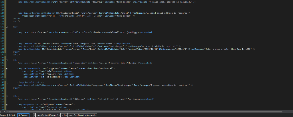Click the empty ListItem Text="" line

[x=45, y=107]
